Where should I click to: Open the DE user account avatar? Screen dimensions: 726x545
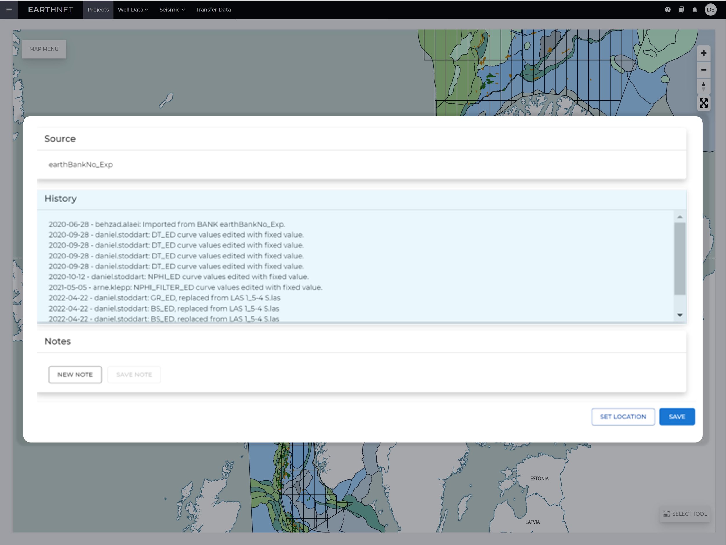(711, 10)
